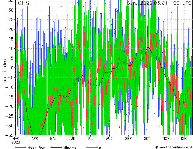Click the y-axis label -15
The width and height of the screenshot is (193, 149).
click(9, 97)
